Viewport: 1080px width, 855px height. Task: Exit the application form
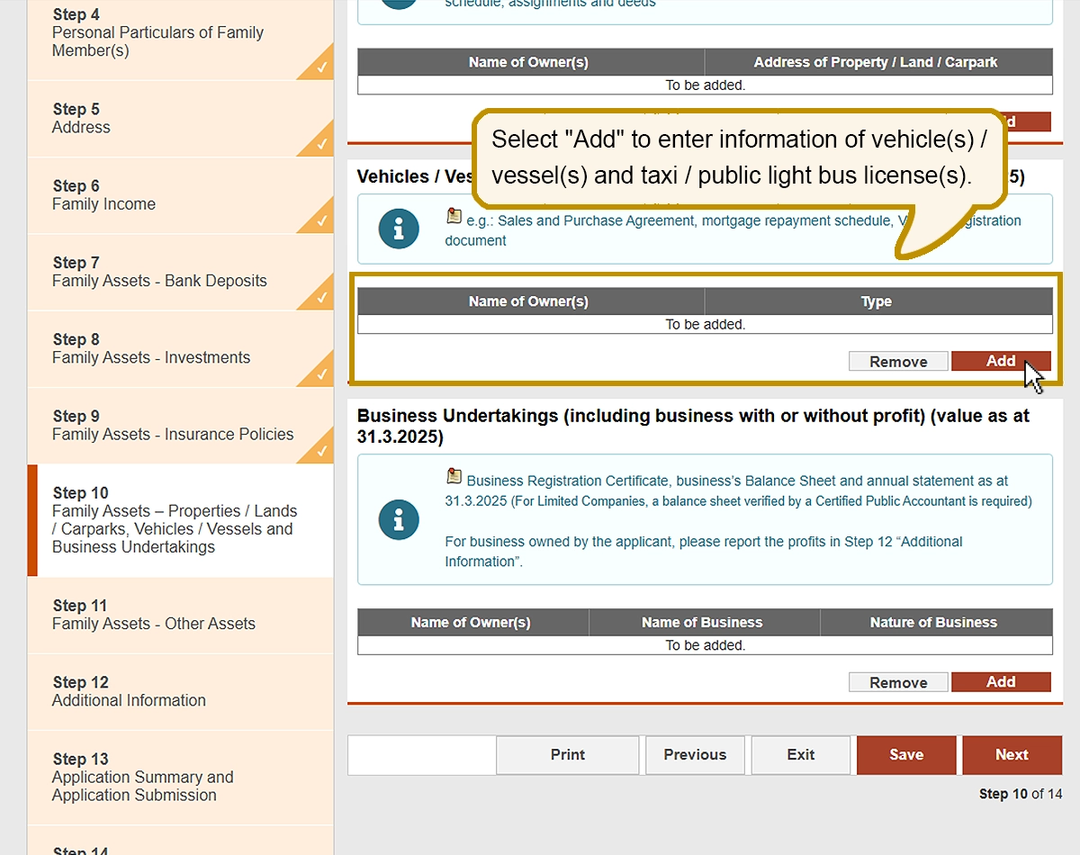pyautogui.click(x=801, y=755)
